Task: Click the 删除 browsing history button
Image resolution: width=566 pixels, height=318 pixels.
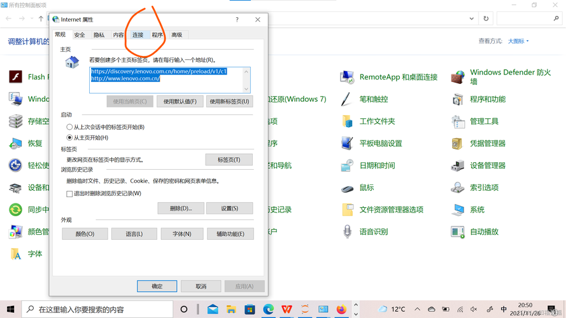Action: 181,209
